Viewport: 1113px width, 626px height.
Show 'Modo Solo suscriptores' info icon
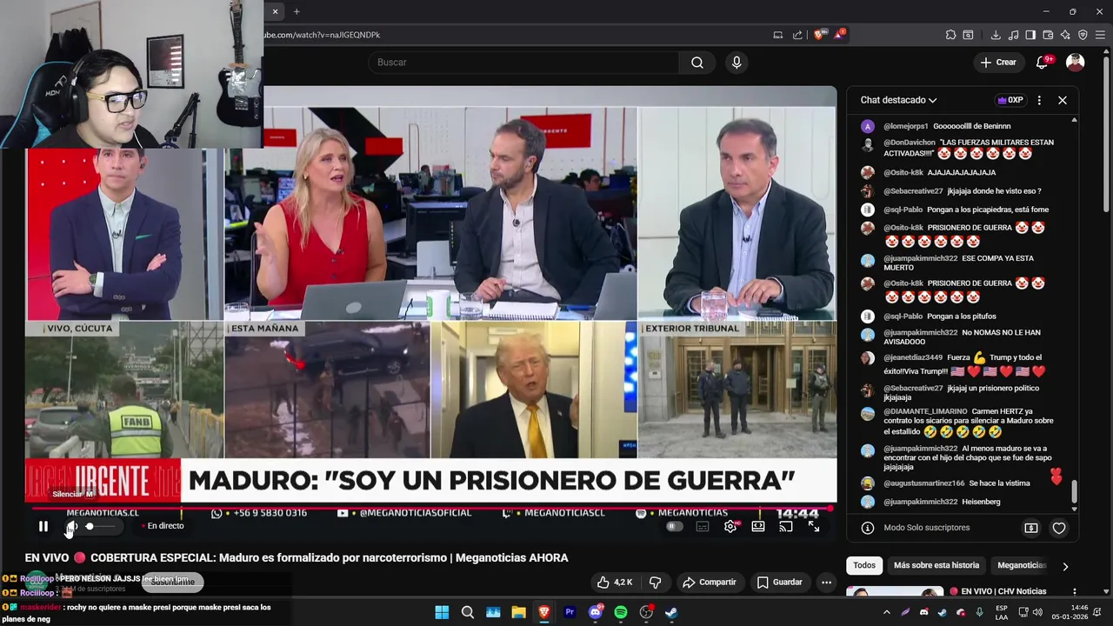867,528
